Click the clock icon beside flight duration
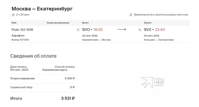Viewport: 199px width, 107px height. [13, 15]
